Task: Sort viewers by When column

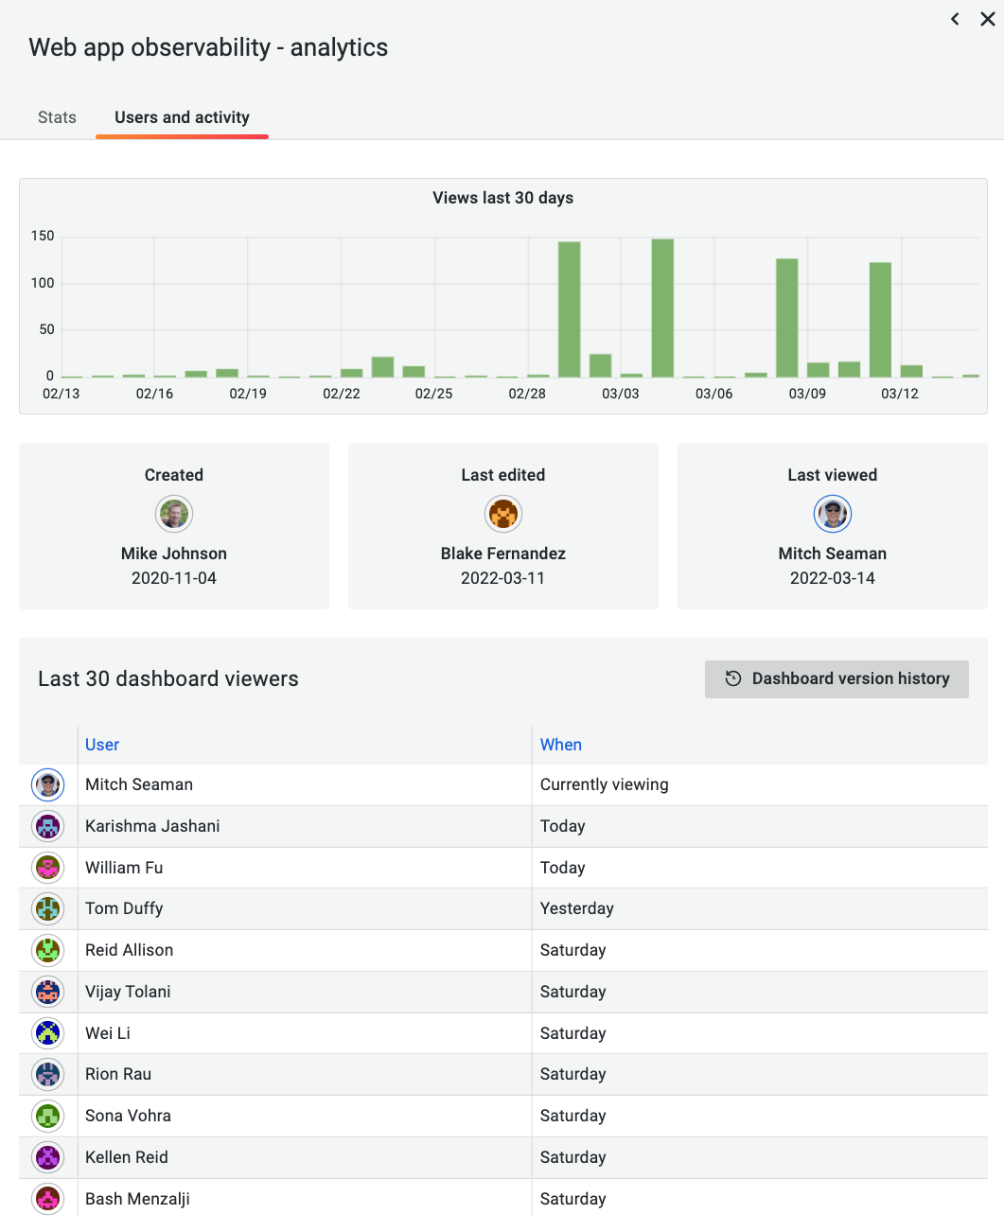Action: pos(560,745)
